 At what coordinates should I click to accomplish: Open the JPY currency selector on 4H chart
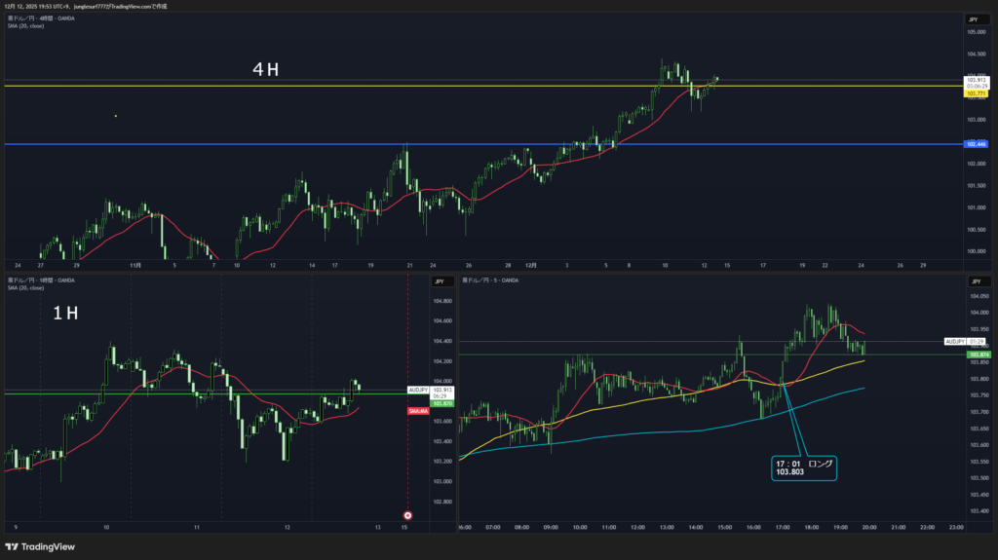click(973, 19)
